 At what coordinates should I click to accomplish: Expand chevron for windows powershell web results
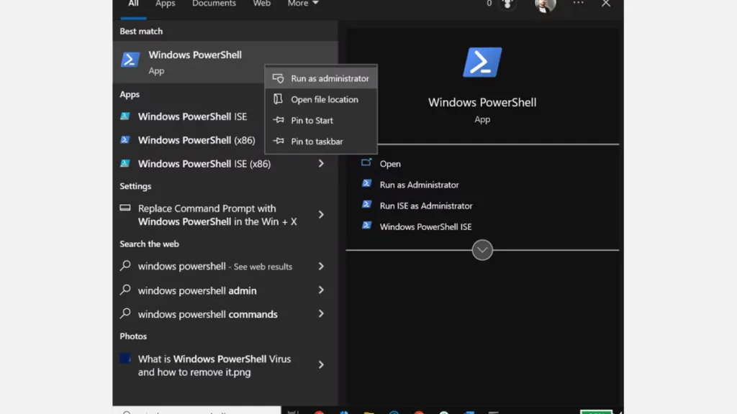pyautogui.click(x=321, y=266)
